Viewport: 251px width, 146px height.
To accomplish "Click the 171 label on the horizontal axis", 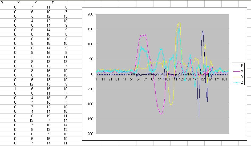I will coord(217,79).
